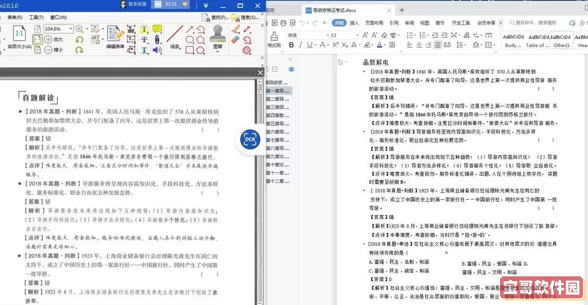Apply Body style in WPS styles gallery
Screen dimensions: 588x305
coord(513,41)
